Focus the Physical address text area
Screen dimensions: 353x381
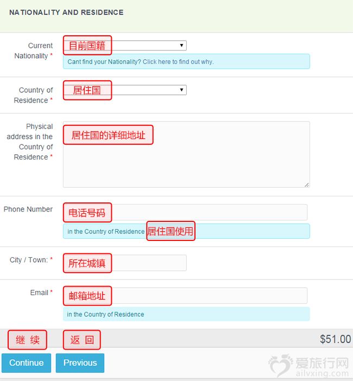tap(186, 154)
